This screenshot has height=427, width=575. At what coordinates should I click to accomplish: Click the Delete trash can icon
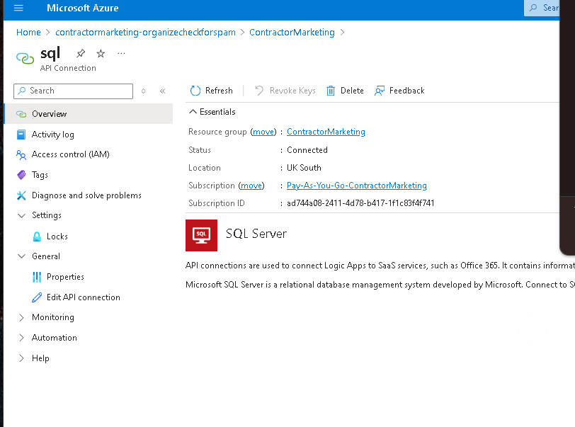click(331, 91)
